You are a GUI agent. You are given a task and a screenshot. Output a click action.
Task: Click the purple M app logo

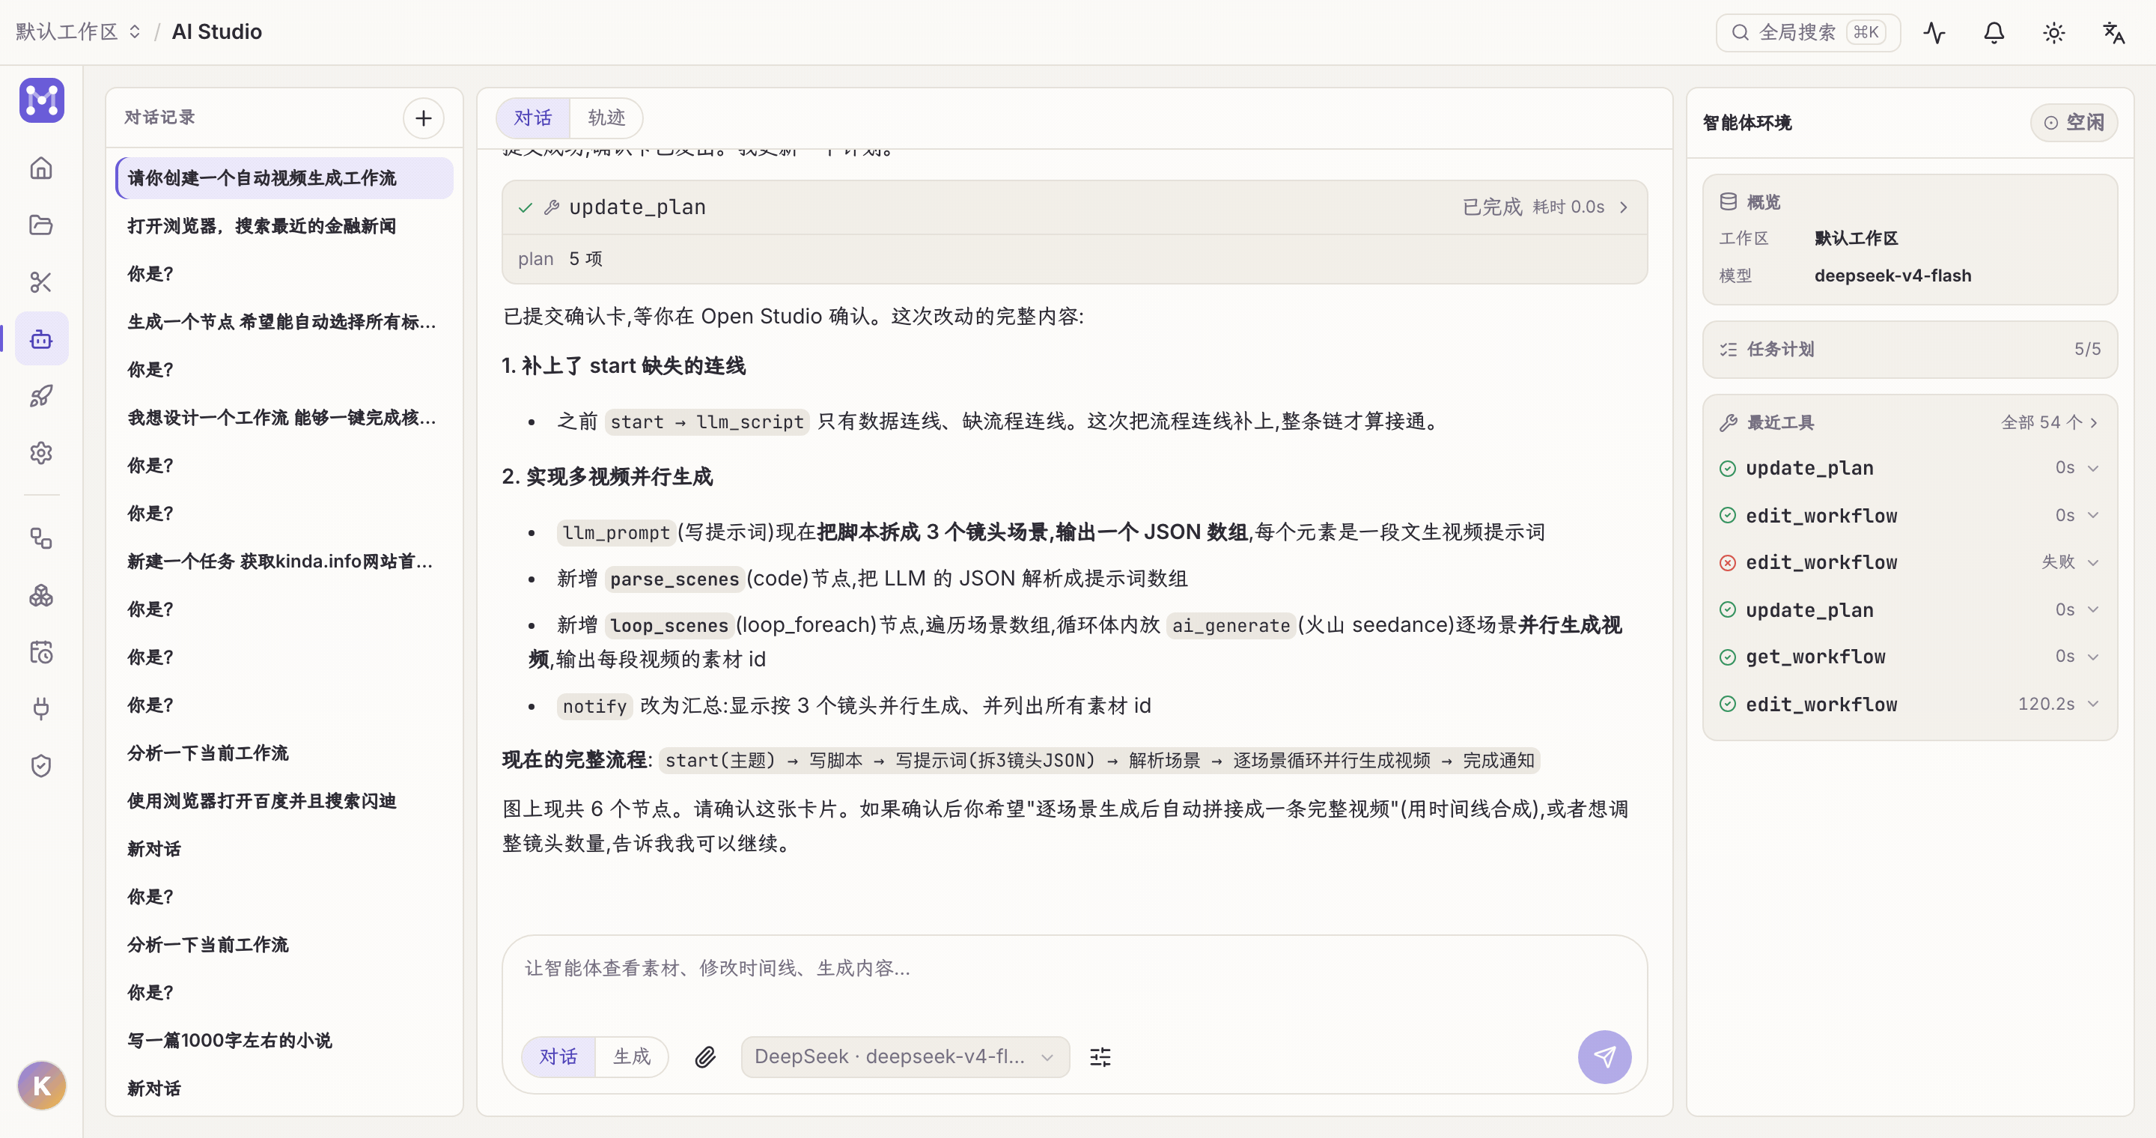pyautogui.click(x=42, y=100)
